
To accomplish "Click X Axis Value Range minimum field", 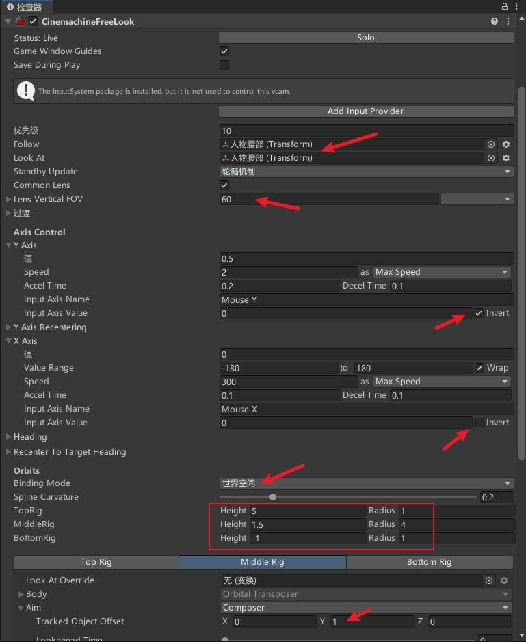I will click(278, 368).
